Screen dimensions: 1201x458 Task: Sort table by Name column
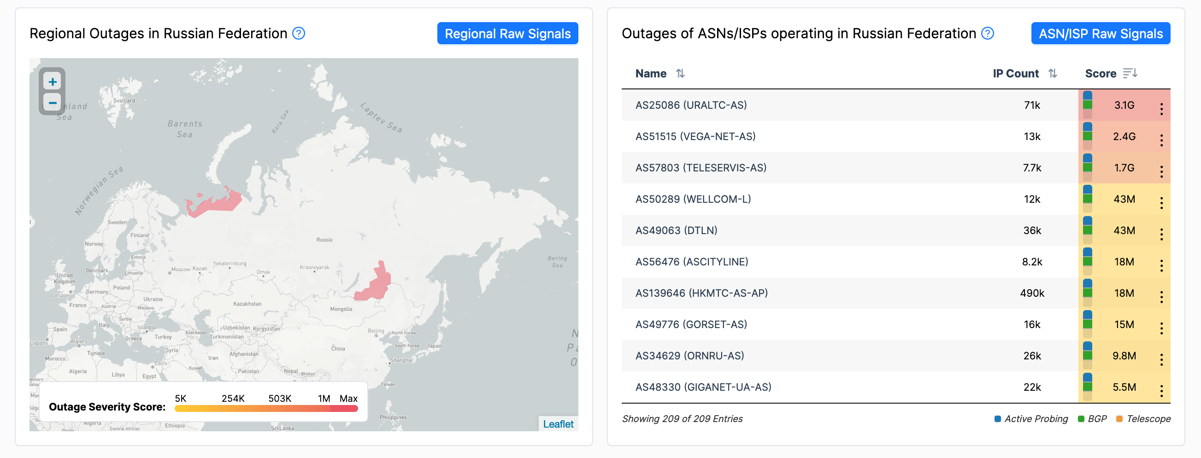(x=681, y=73)
